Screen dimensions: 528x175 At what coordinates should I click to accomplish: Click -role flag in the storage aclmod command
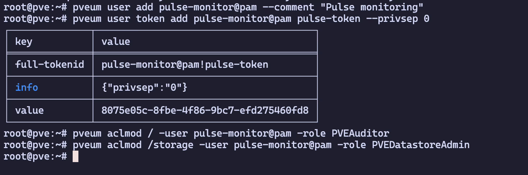352,145
